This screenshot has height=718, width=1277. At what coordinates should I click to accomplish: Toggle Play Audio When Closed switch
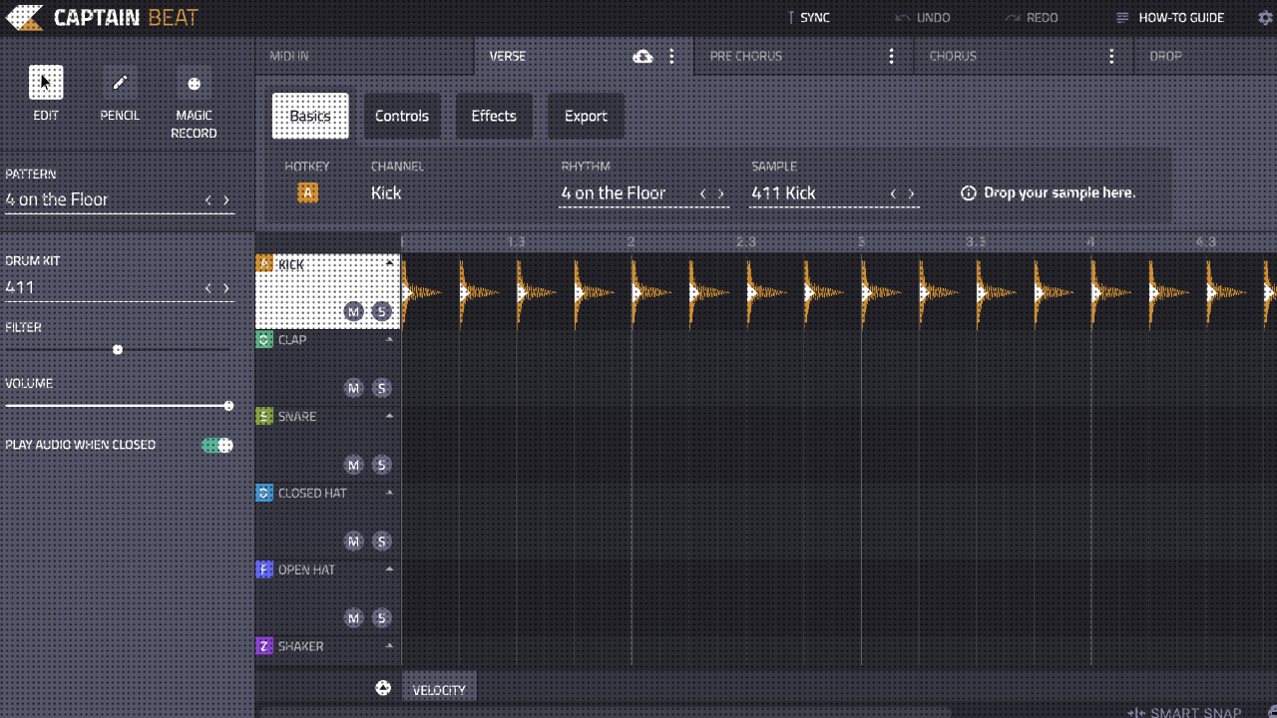pyautogui.click(x=217, y=445)
